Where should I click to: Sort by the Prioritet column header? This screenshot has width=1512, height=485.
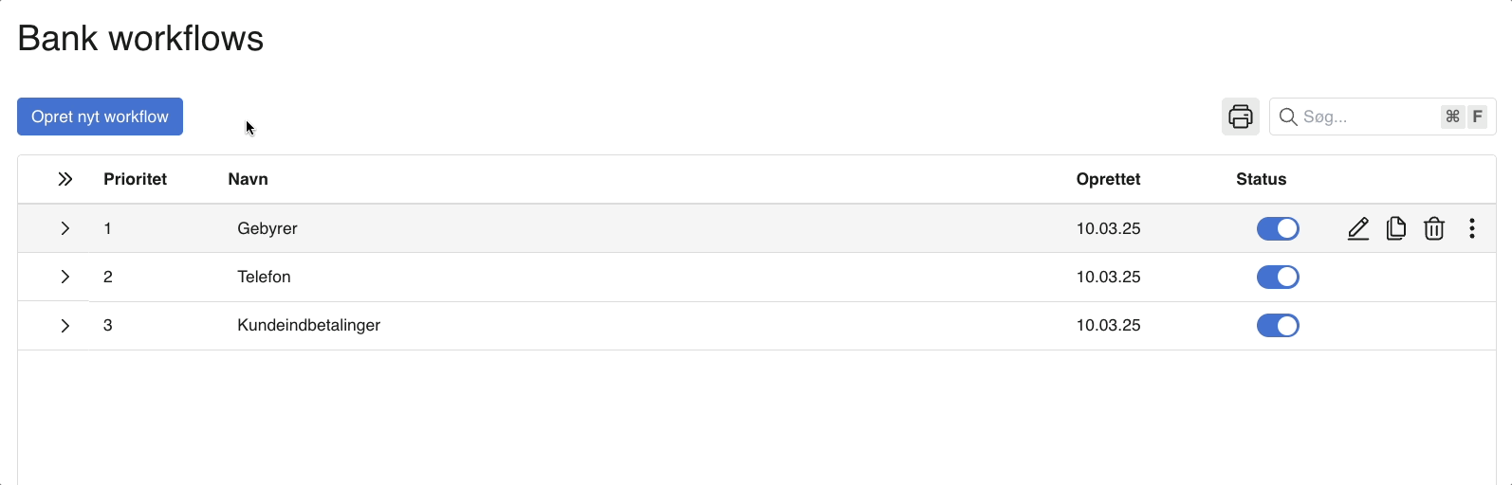point(135,179)
